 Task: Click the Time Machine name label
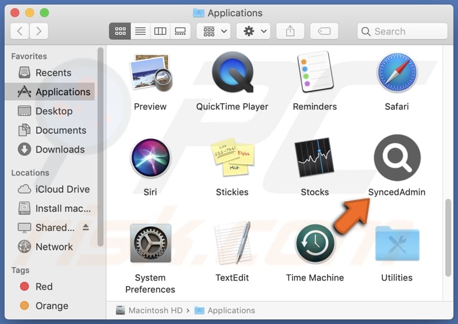[315, 278]
